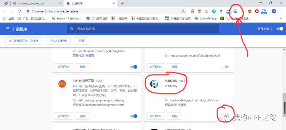Click the 更新 update button
Image resolution: width=286 pixels, height=130 pixels.
(82, 41)
